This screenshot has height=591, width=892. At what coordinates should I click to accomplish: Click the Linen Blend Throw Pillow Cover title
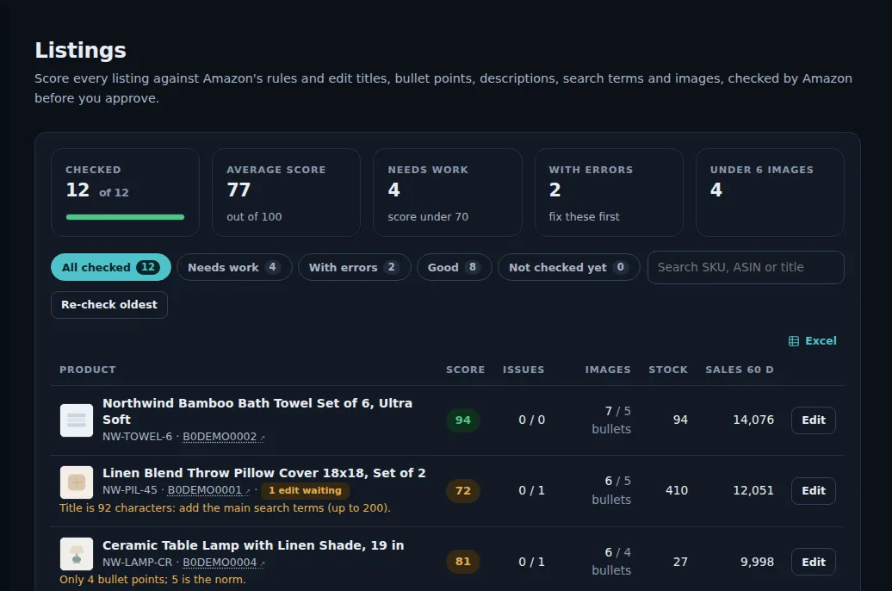[x=264, y=473]
